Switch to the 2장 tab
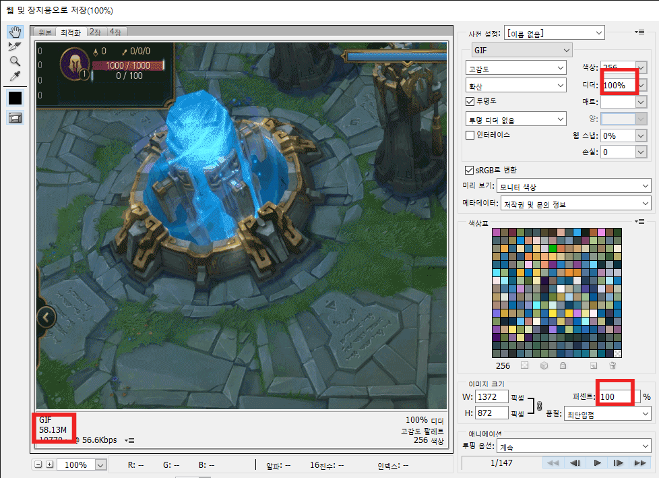Image resolution: width=659 pixels, height=478 pixels. [96, 32]
